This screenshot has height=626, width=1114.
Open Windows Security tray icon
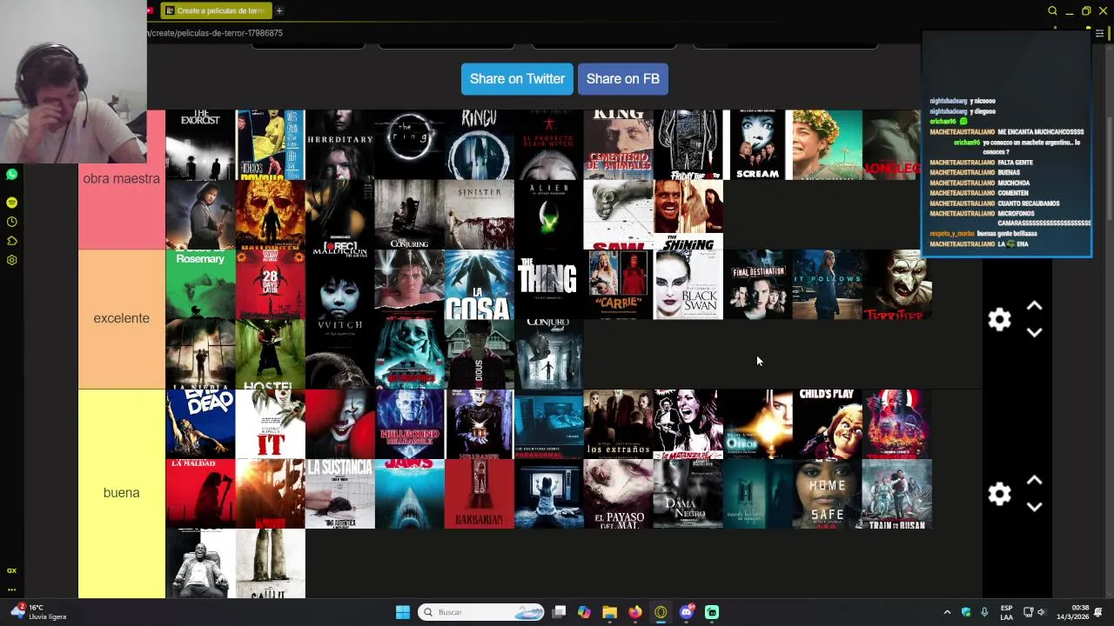(966, 612)
